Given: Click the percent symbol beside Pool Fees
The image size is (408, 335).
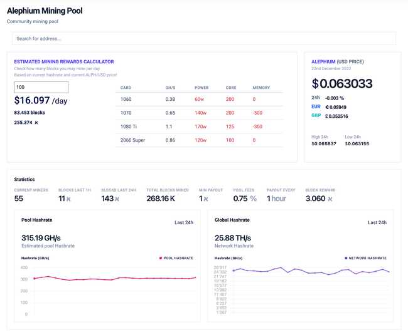Looking at the screenshot, I should (253, 198).
